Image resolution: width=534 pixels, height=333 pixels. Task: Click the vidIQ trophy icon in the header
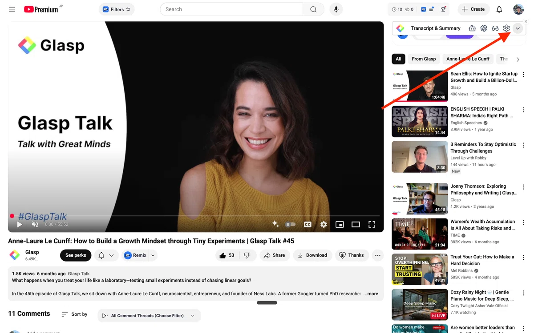(x=443, y=9)
